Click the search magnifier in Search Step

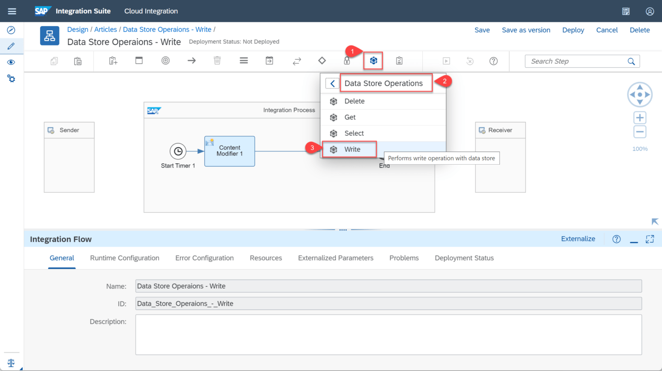click(x=631, y=62)
